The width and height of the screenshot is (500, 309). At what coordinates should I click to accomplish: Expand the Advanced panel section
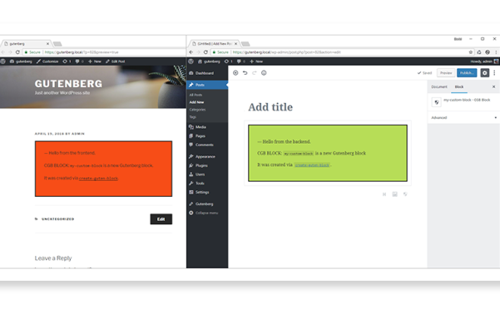coord(463,118)
